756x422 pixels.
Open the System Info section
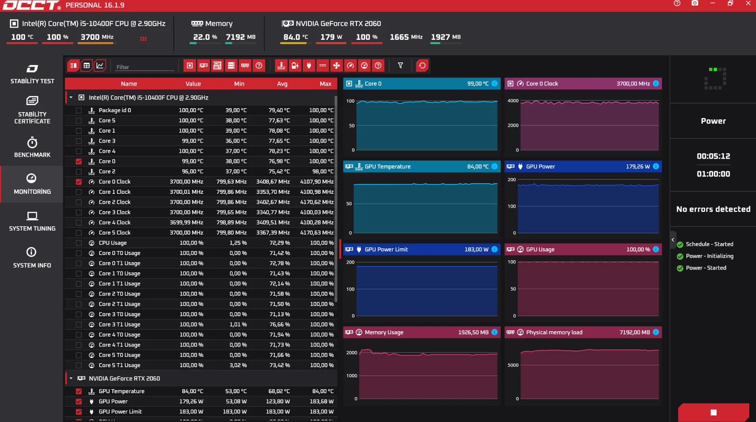(32, 258)
